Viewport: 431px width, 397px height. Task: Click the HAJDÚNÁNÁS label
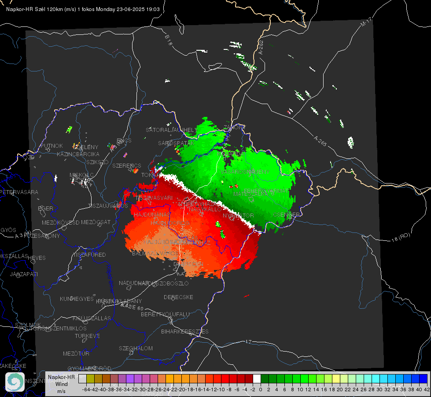tap(152, 214)
